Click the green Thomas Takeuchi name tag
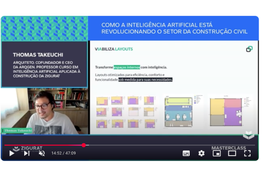The image size is (263, 175). [17, 131]
